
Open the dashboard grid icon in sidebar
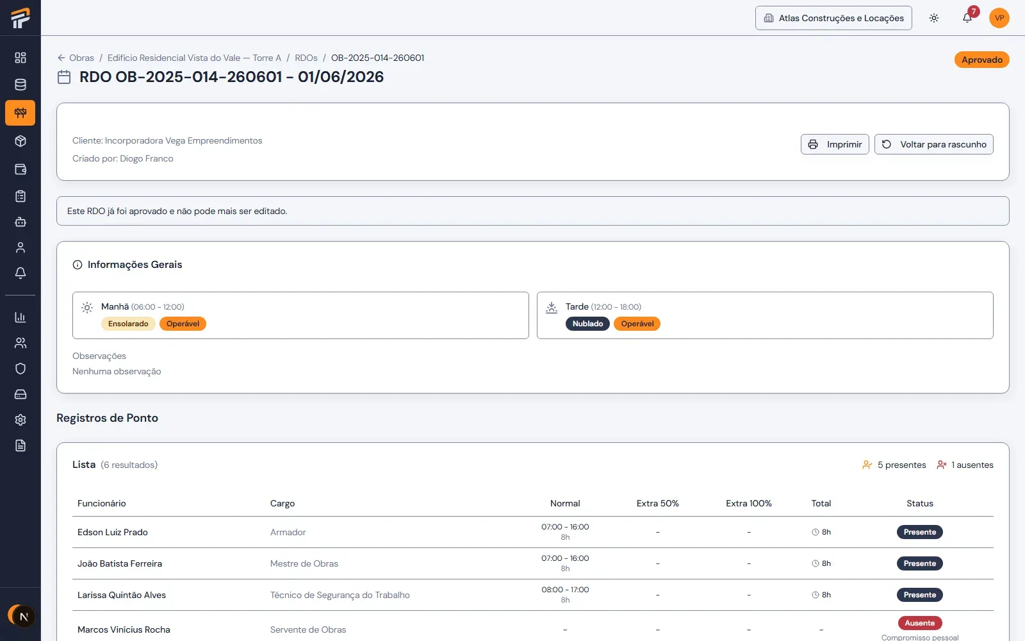pos(20,58)
